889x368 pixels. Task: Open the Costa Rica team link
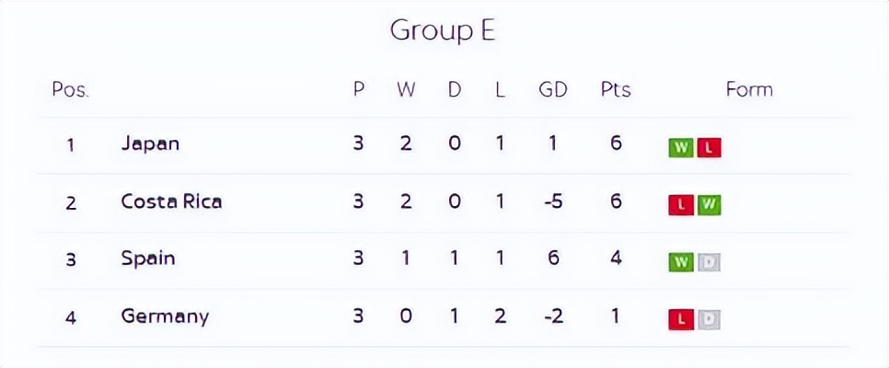point(171,201)
